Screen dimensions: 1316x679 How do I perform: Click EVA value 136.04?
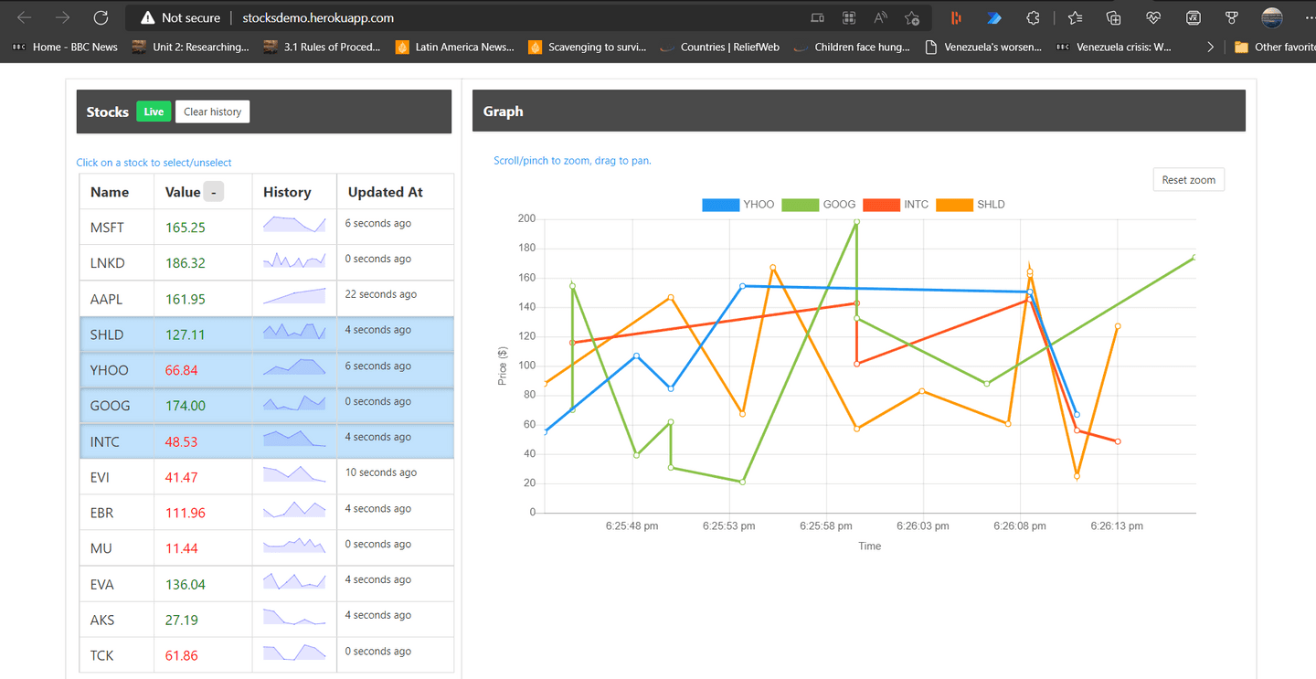tap(186, 584)
